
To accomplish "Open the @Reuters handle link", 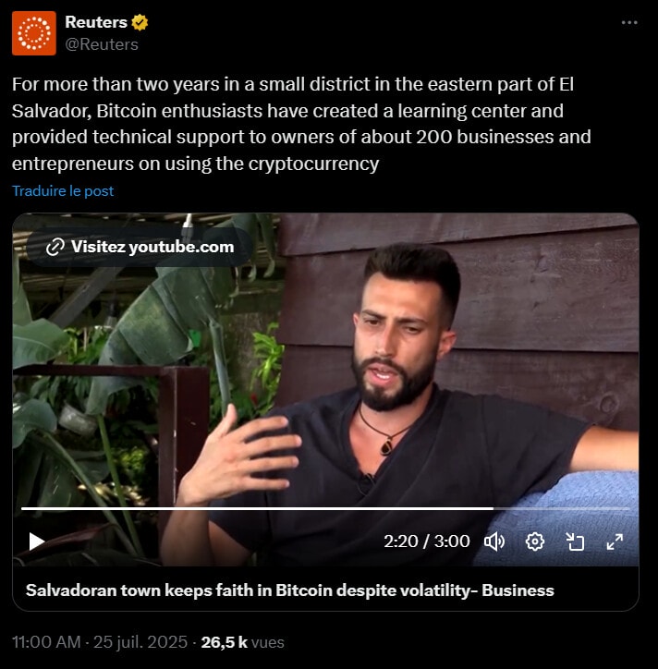I will pyautogui.click(x=102, y=43).
